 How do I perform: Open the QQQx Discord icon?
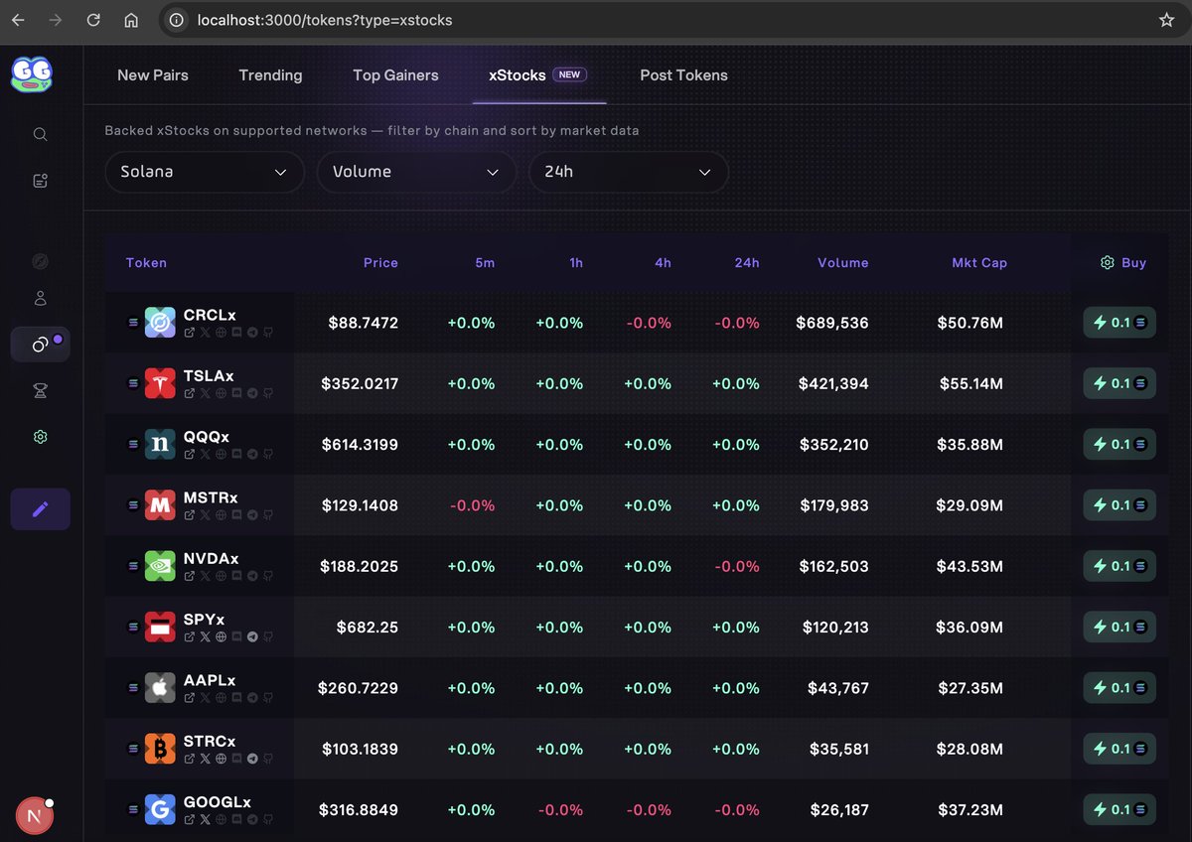point(236,454)
